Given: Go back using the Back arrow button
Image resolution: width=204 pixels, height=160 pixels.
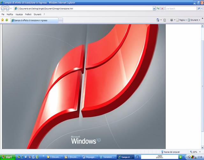Looking at the screenshot, I should coord(3,9).
